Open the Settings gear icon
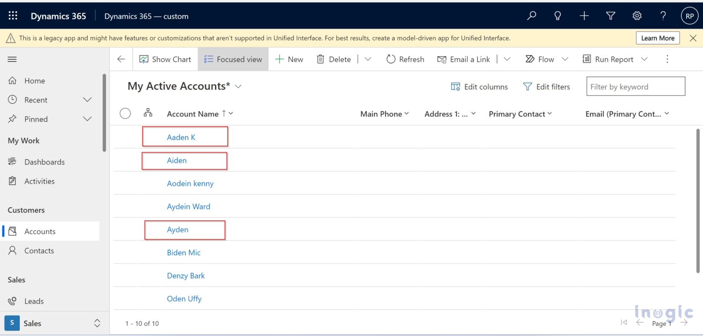 (x=637, y=15)
